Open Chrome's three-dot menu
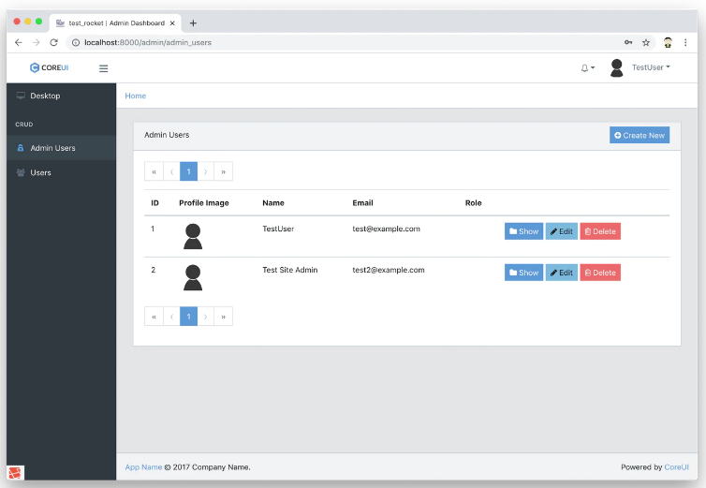Image resolution: width=706 pixels, height=488 pixels. point(685,42)
